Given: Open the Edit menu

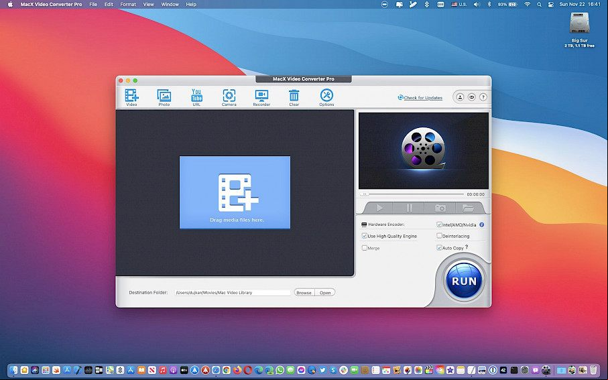Looking at the screenshot, I should click(109, 4).
